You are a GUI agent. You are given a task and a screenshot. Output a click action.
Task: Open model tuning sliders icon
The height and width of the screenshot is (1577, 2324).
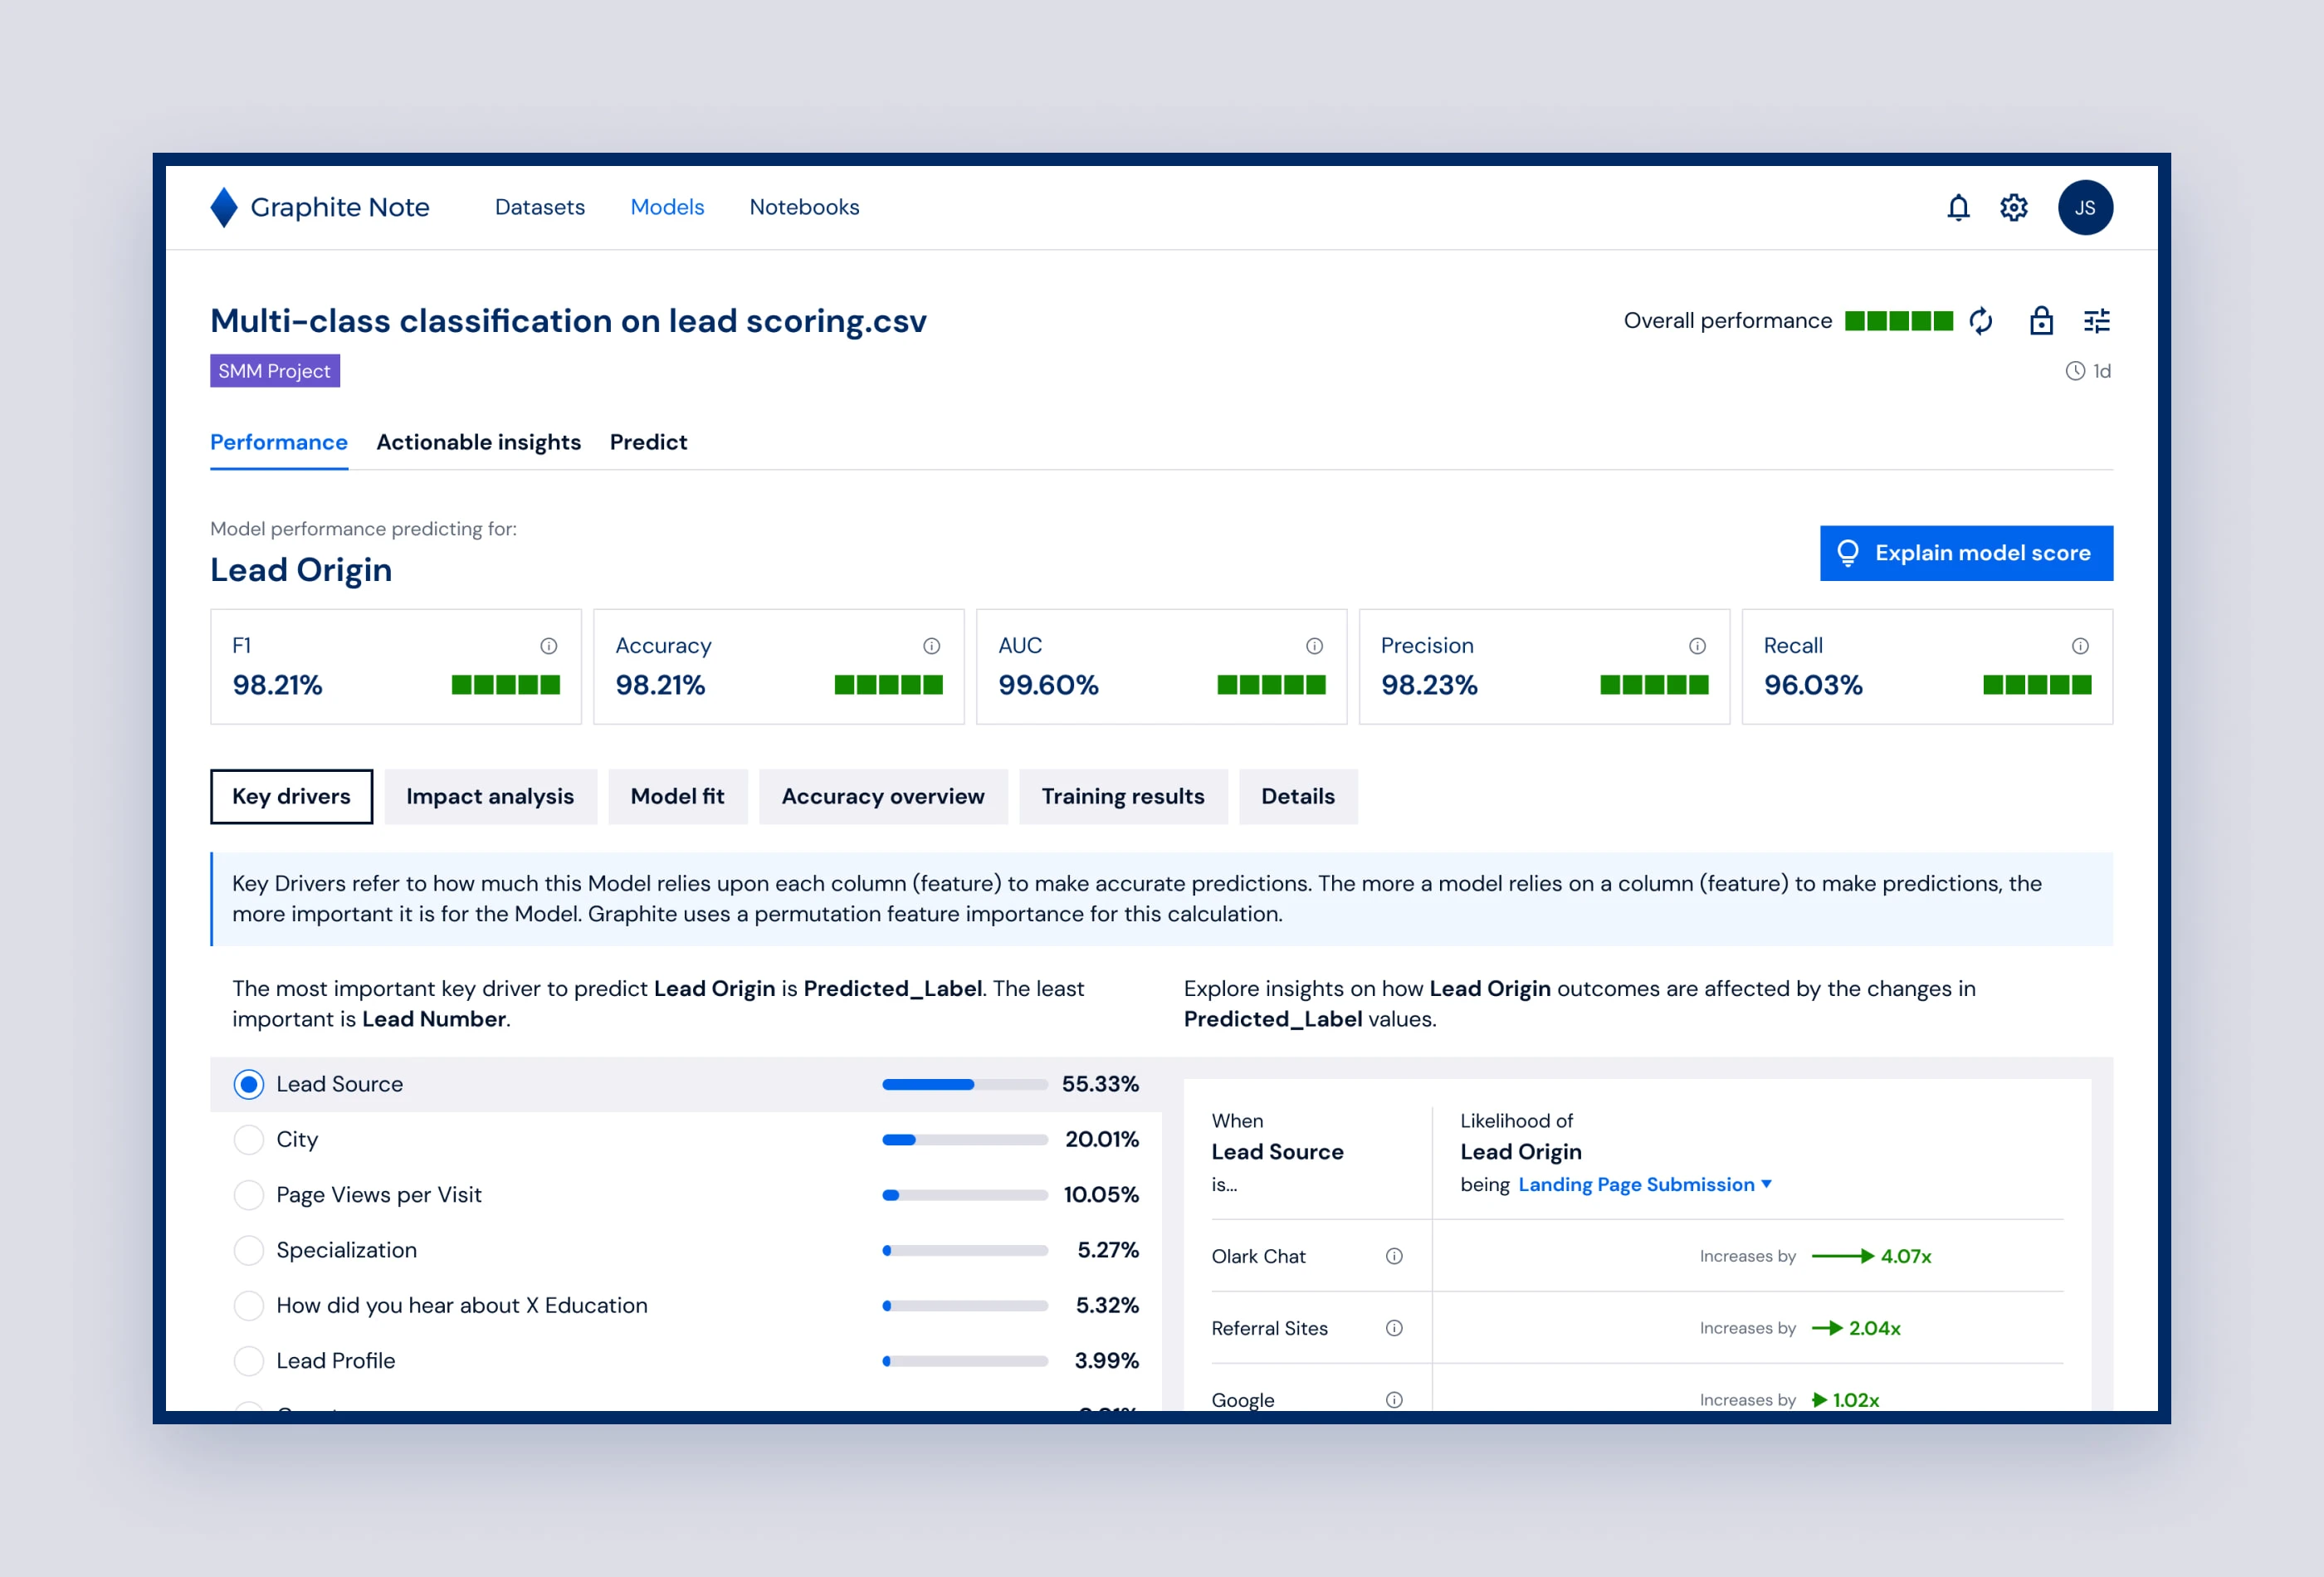[x=2096, y=321]
